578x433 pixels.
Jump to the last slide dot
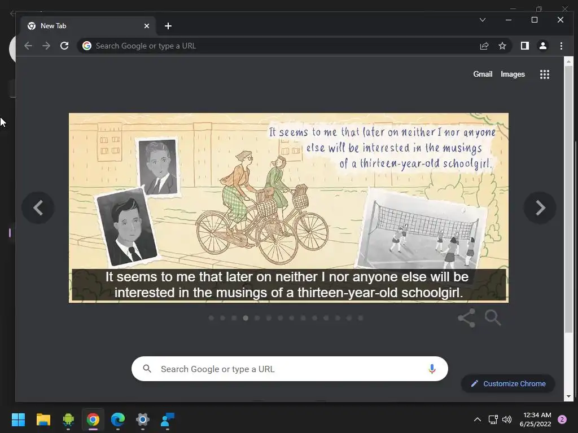coord(361,318)
